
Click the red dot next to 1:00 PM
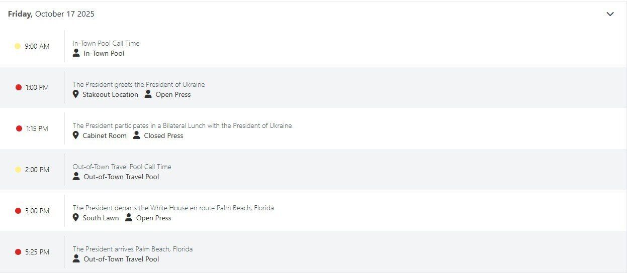[x=19, y=87]
